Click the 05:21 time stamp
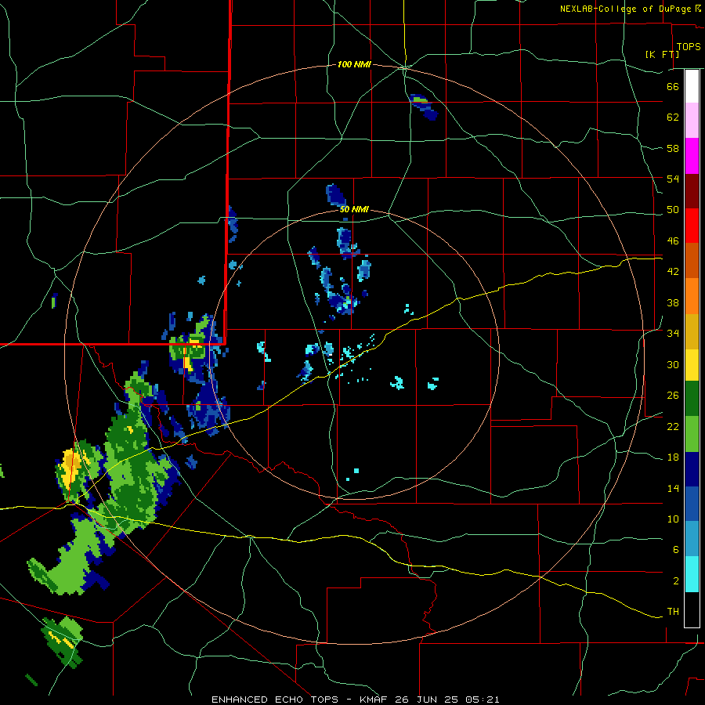 (x=481, y=700)
